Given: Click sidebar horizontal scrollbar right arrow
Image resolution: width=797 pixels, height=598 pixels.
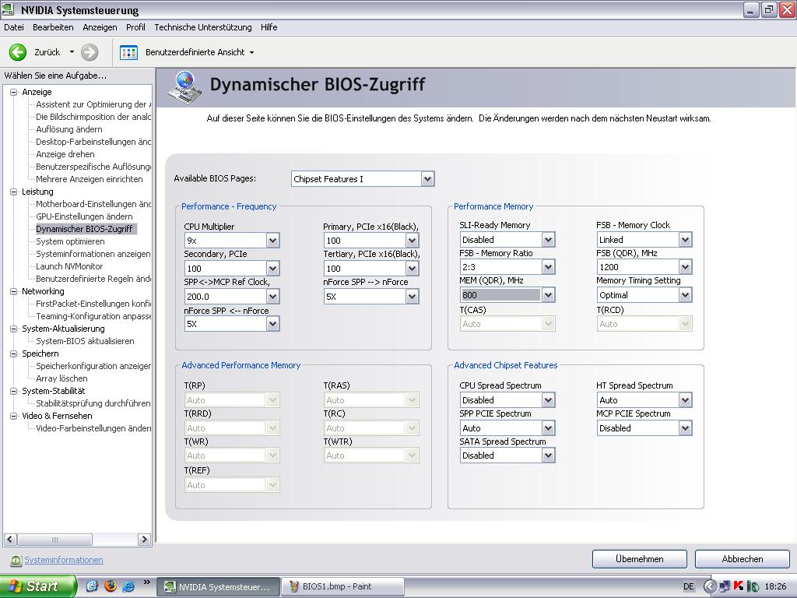Looking at the screenshot, I should click(x=144, y=539).
